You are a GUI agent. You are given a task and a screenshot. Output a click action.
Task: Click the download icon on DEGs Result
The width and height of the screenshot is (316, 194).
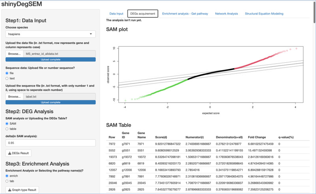(x=9, y=153)
